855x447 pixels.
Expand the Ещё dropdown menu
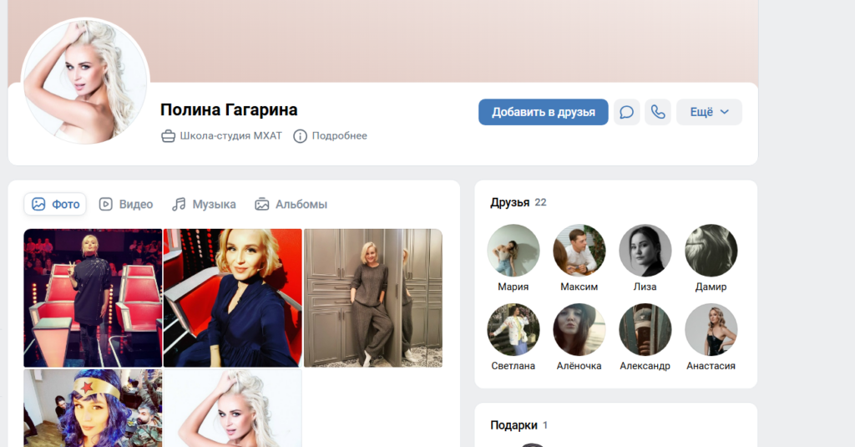[709, 112]
